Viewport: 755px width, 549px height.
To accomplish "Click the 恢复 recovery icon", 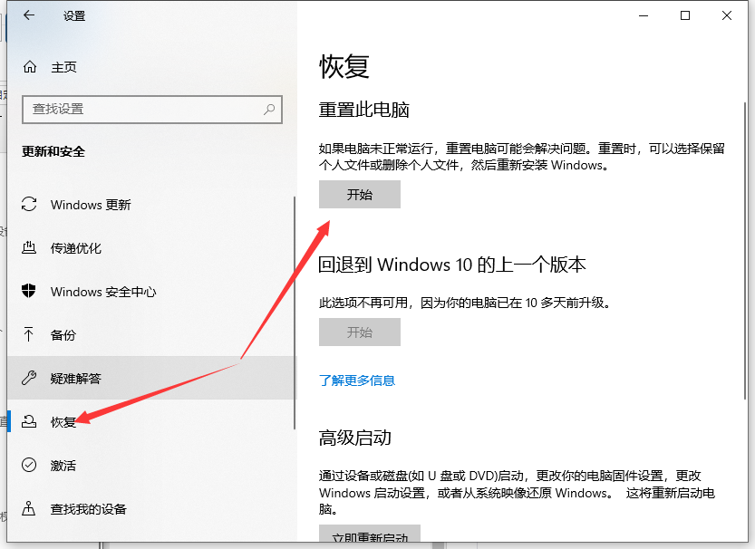I will [29, 421].
